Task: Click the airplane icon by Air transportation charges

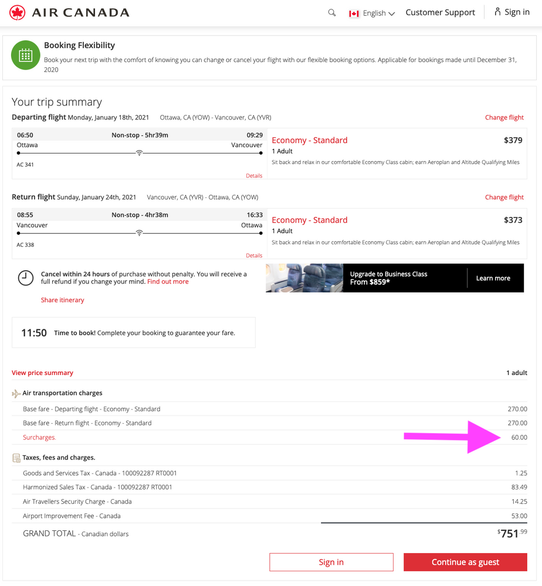Action: 16,393
